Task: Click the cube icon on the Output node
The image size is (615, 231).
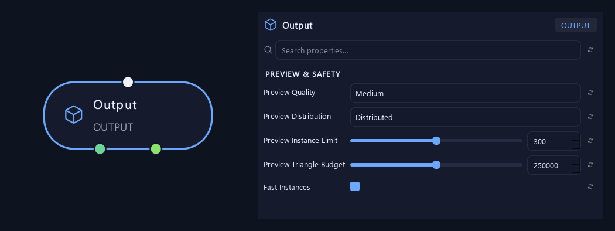Action: click(73, 115)
